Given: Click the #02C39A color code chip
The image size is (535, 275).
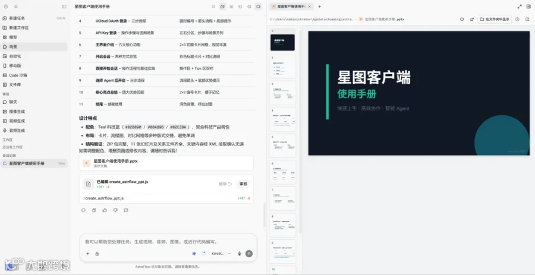Looking at the screenshot, I should 179,127.
